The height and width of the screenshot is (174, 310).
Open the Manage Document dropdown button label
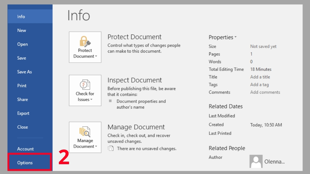click(85, 144)
